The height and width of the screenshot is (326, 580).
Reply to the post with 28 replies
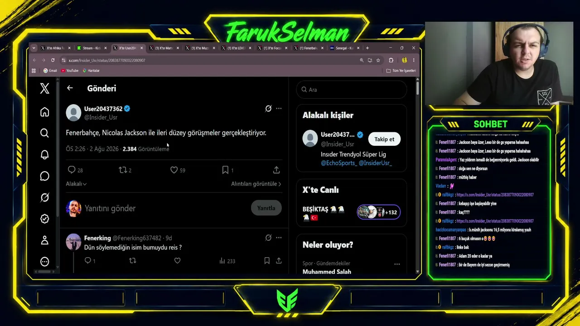point(75,170)
